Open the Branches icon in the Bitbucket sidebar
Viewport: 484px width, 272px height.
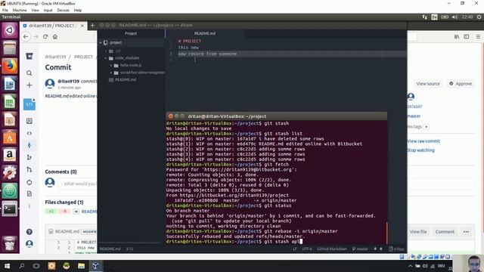pos(29,157)
